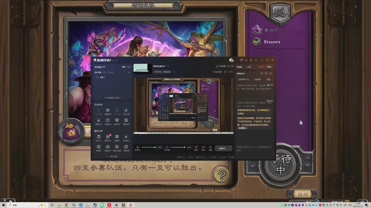Switch to the 竖屏 portrait tab
371x208 pixels.
129,67
